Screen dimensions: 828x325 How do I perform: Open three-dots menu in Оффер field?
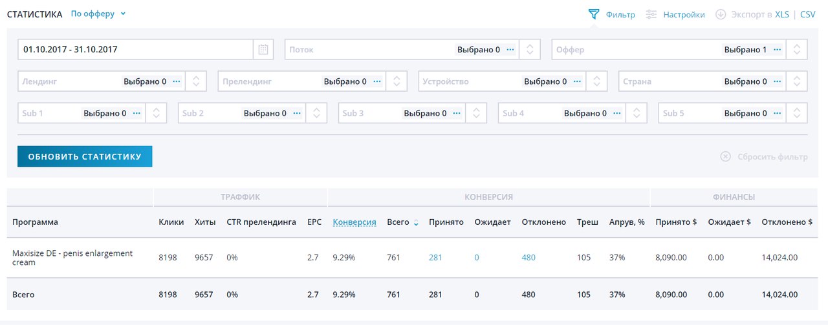click(x=777, y=49)
